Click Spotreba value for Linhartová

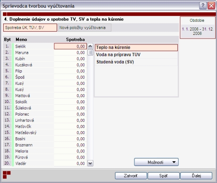click(70, 120)
